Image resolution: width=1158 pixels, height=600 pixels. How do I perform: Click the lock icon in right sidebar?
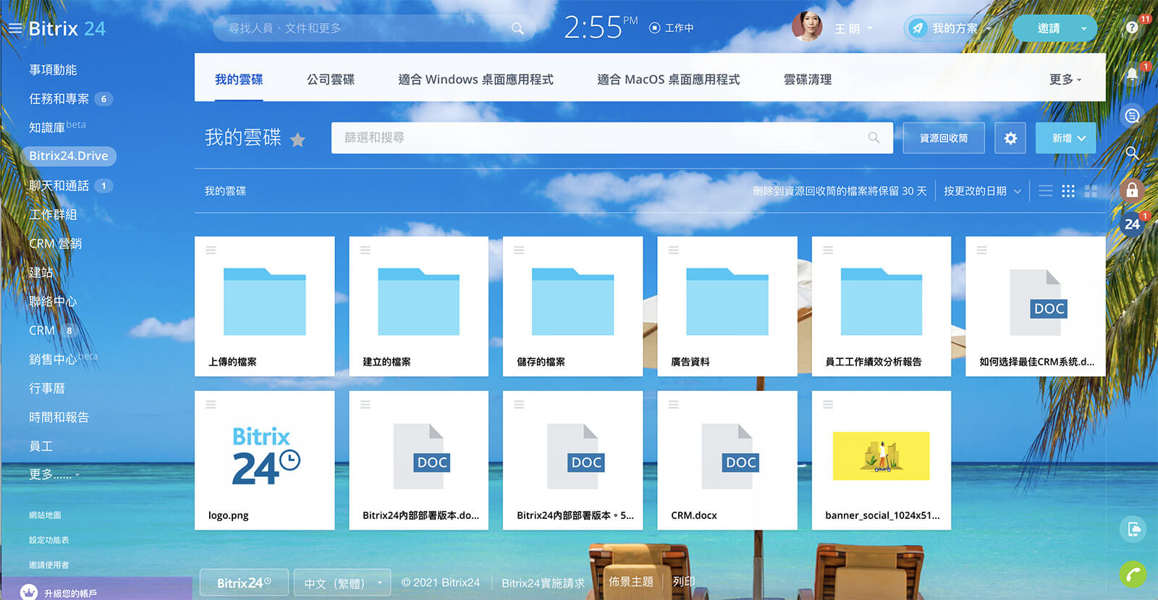click(1132, 190)
